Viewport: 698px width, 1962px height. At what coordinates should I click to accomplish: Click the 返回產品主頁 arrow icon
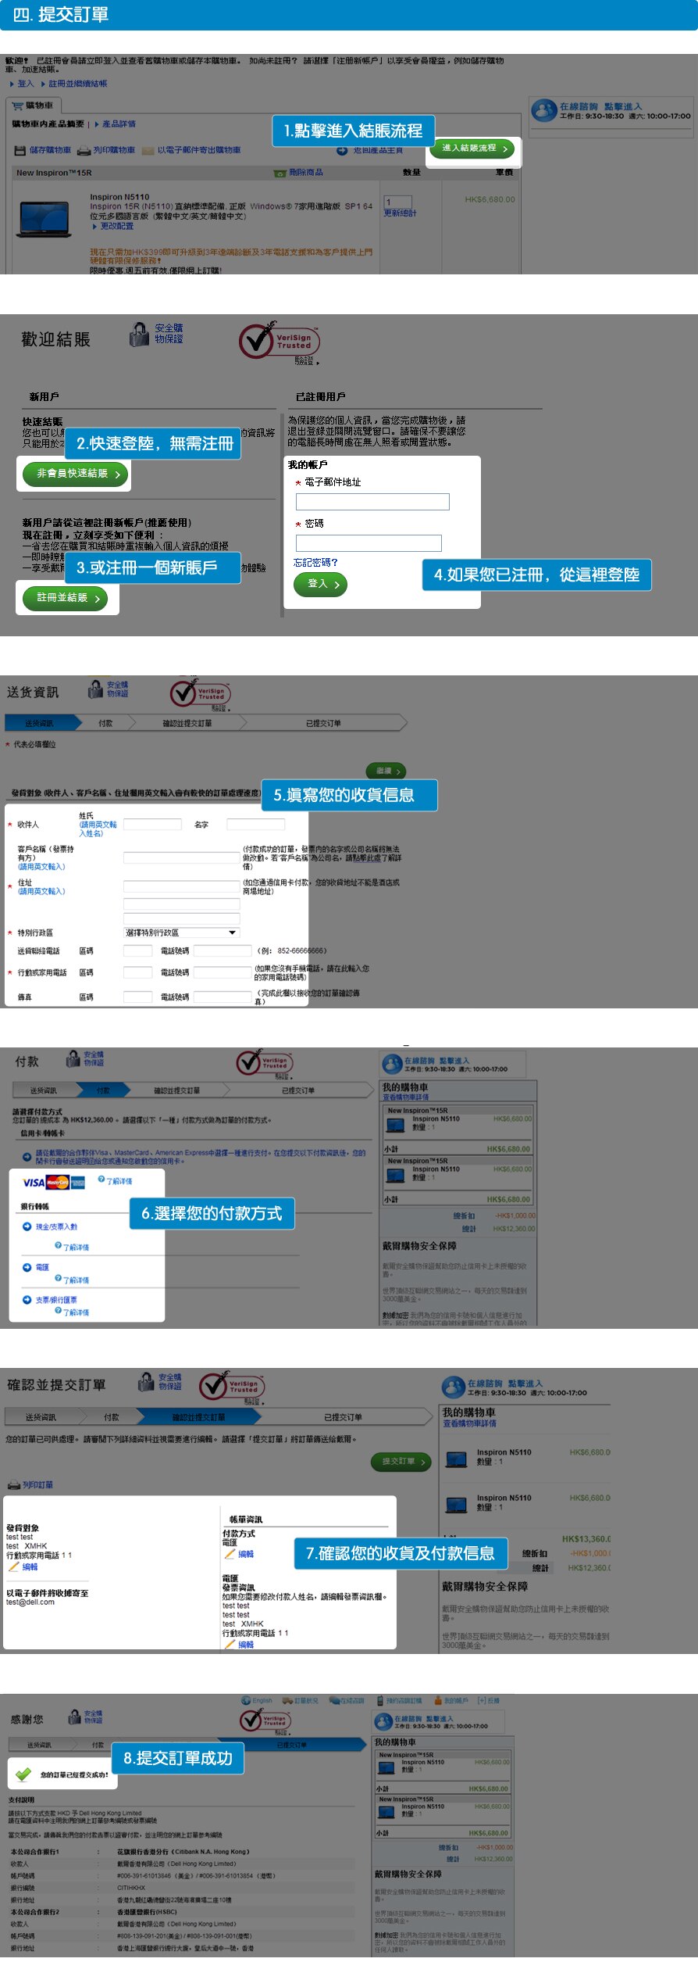342,150
